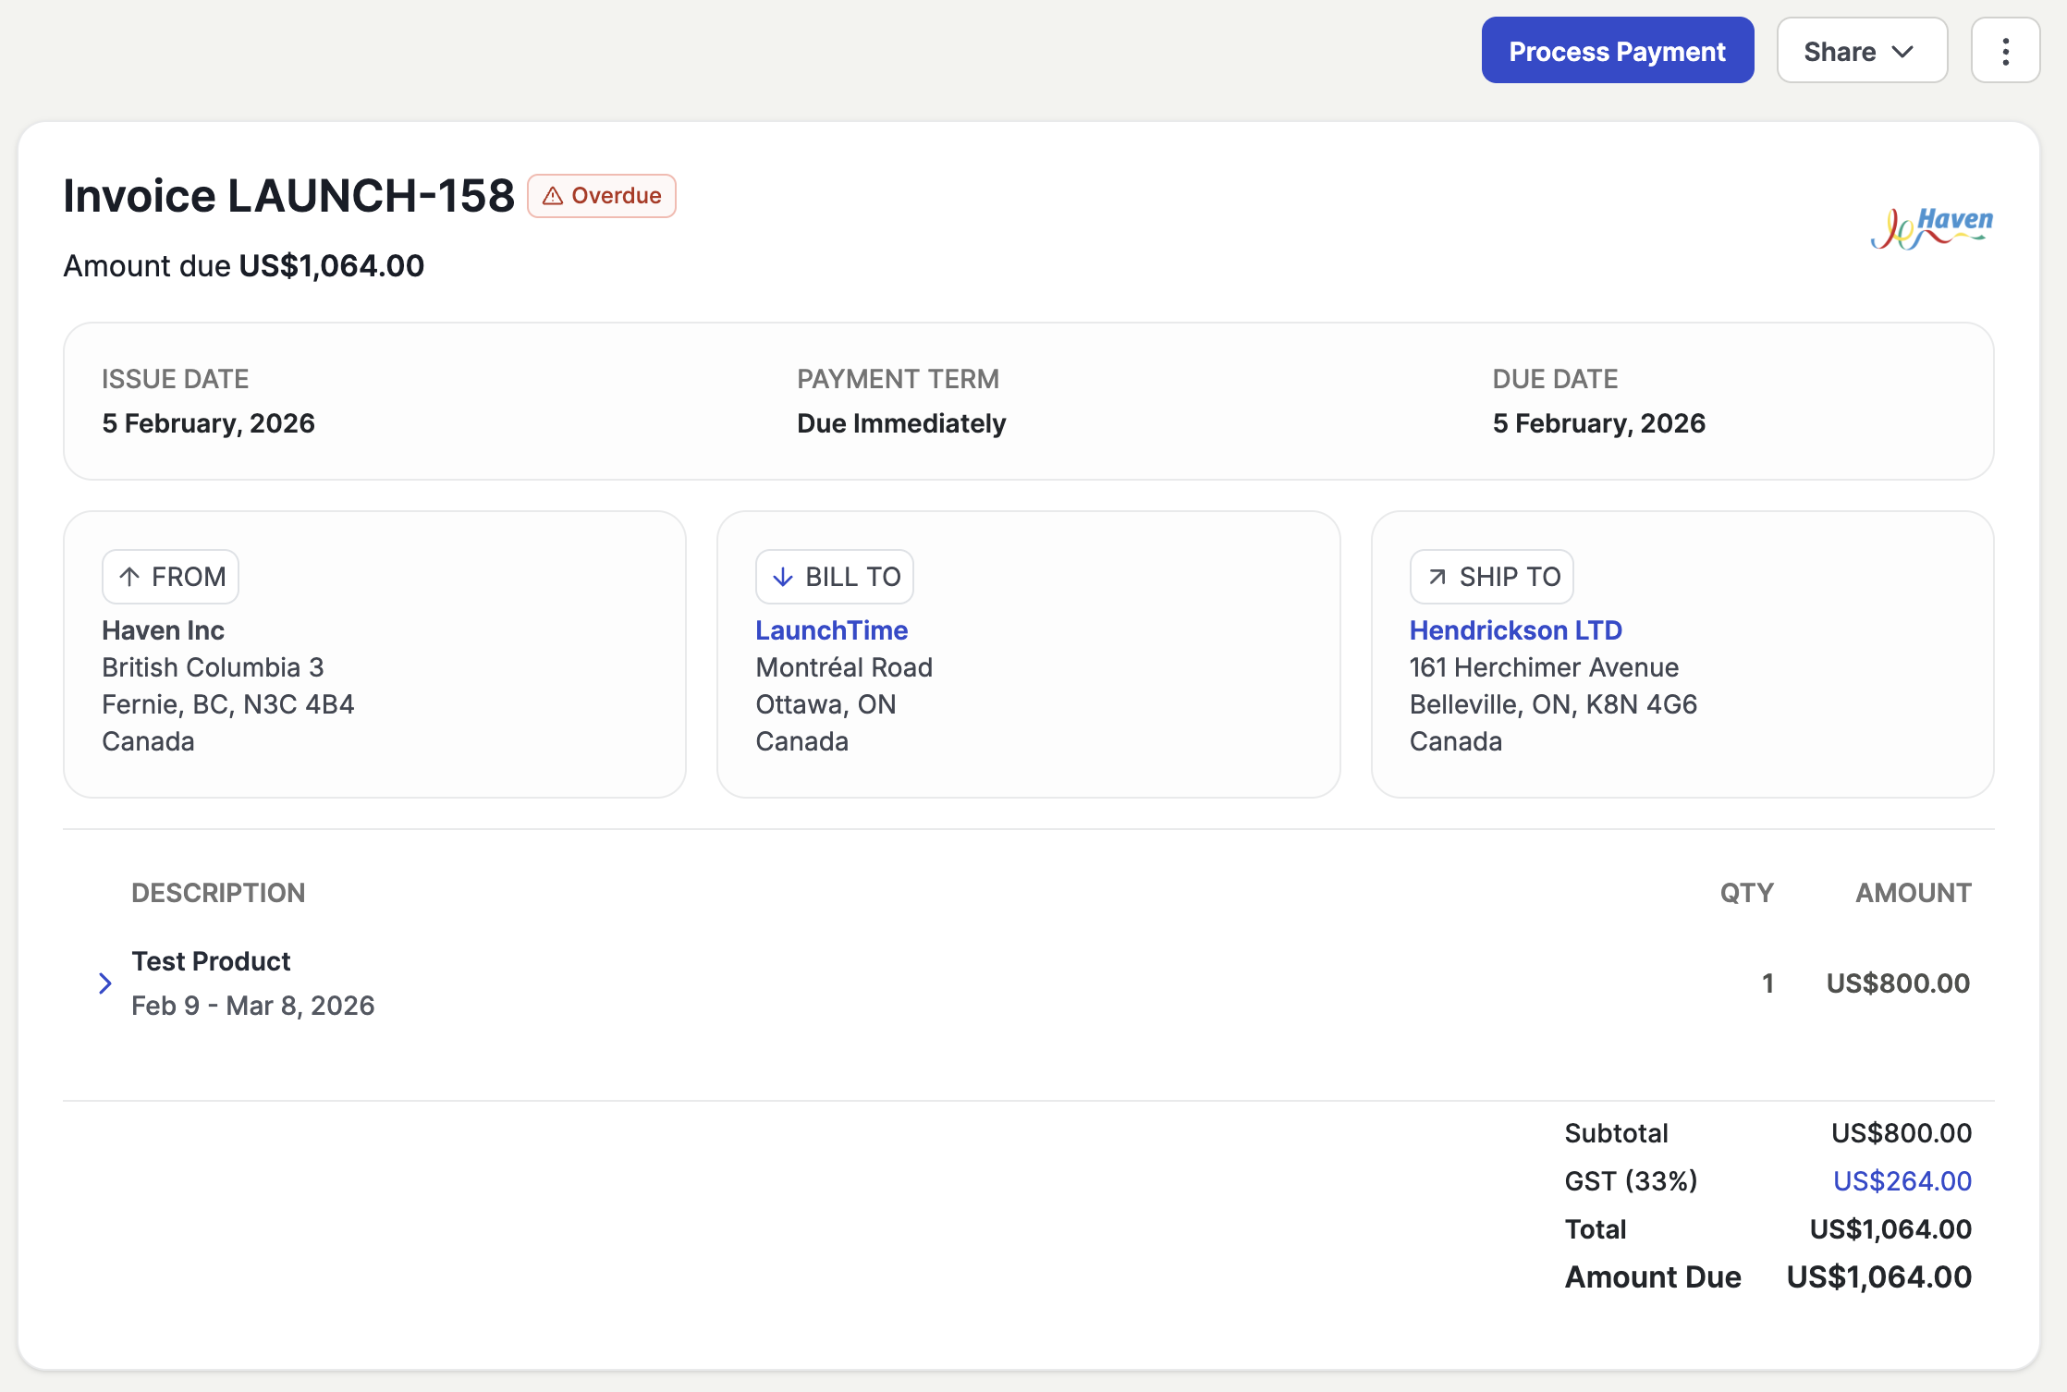The height and width of the screenshot is (1392, 2067).
Task: Click the SHIP TO diagonal arrow icon
Action: coord(1437,577)
